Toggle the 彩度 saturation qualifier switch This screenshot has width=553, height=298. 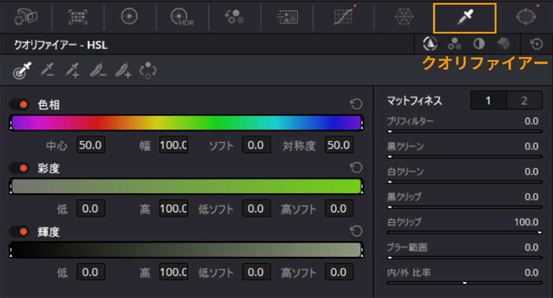tap(19, 168)
